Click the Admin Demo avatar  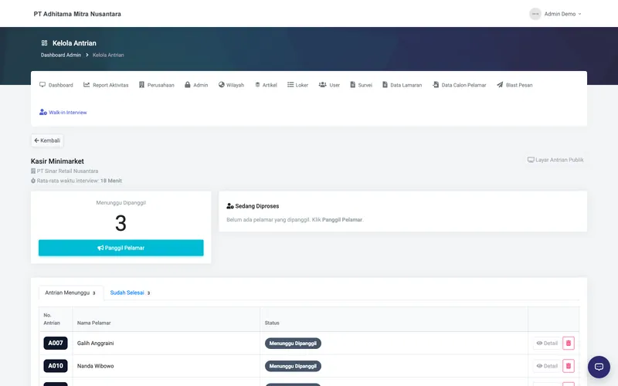[535, 14]
